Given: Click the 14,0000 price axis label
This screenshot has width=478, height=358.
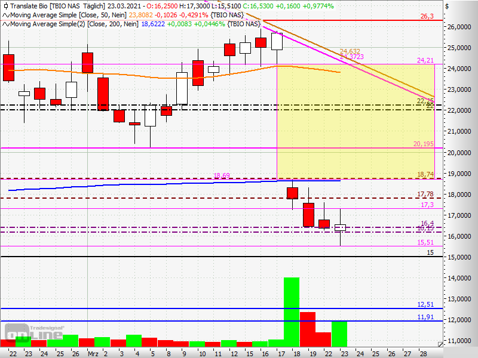Looking at the screenshot, I should point(459,278).
